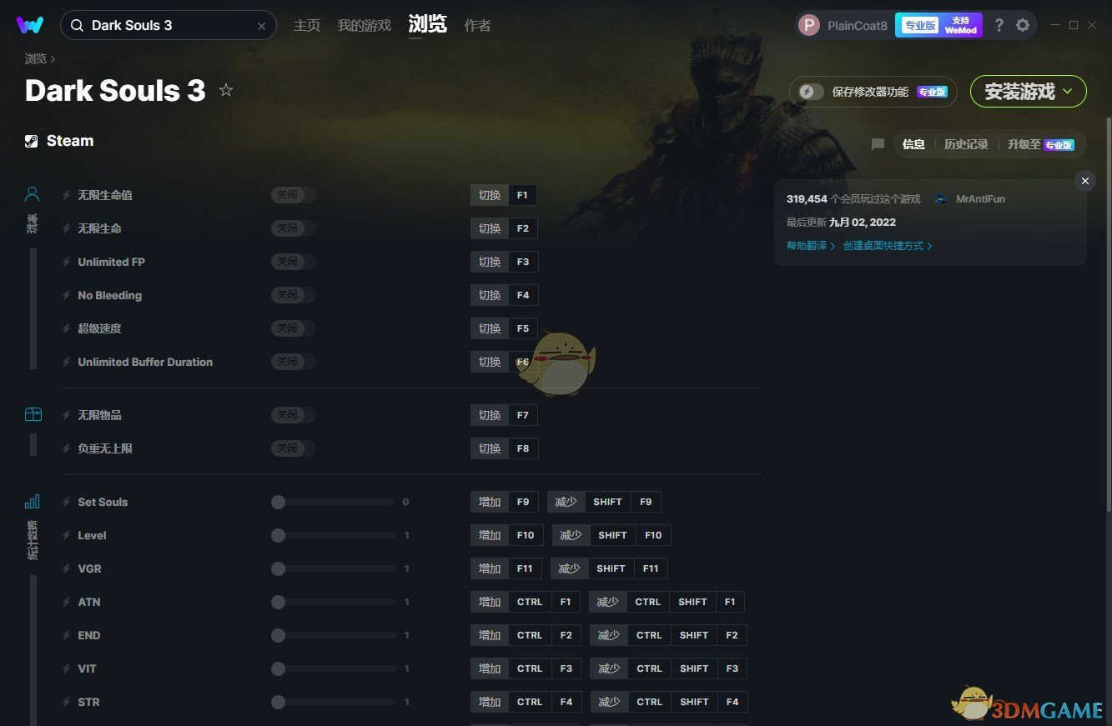The image size is (1112, 726).
Task: Click the 专业版 支持 WeMod button
Action: (x=938, y=25)
